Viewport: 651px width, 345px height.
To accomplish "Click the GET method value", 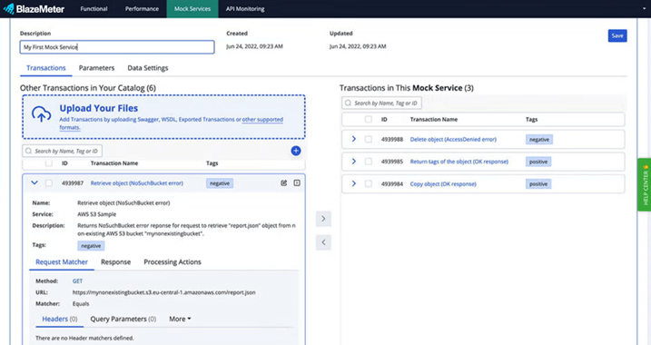I will click(78, 281).
